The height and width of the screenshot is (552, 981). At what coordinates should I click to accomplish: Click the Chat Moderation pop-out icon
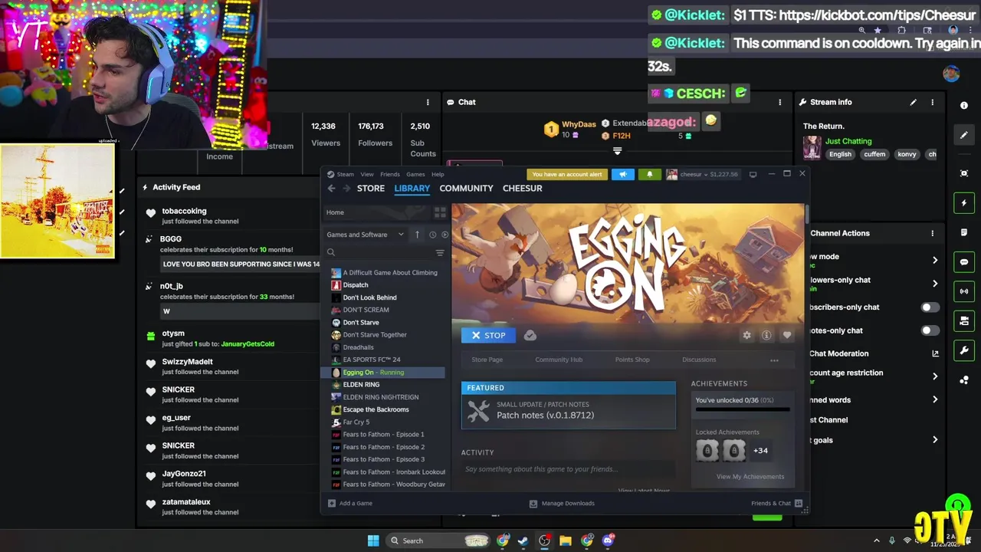coord(935,353)
